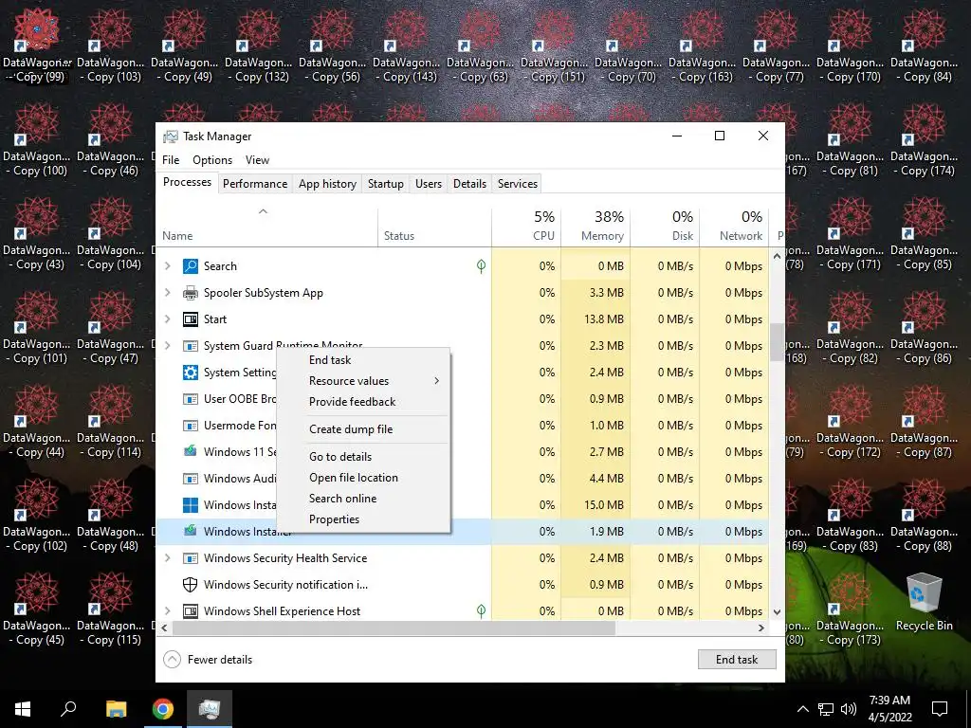Expand the Windows Shell Experience Host row

[167, 611]
